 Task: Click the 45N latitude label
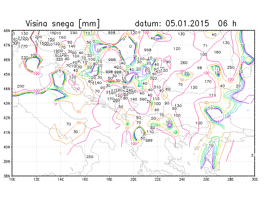[7, 74]
